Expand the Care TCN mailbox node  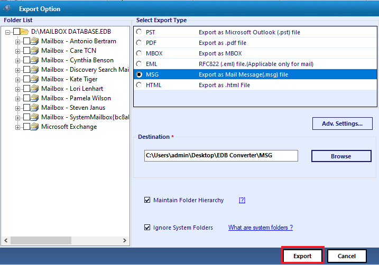17,51
